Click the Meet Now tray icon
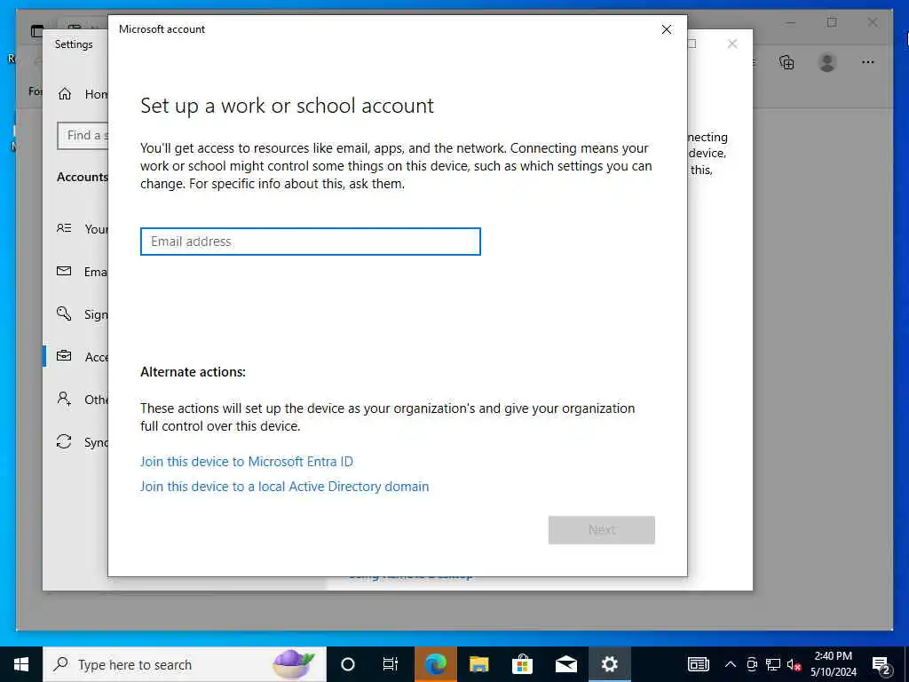Image resolution: width=909 pixels, height=682 pixels. [x=752, y=664]
